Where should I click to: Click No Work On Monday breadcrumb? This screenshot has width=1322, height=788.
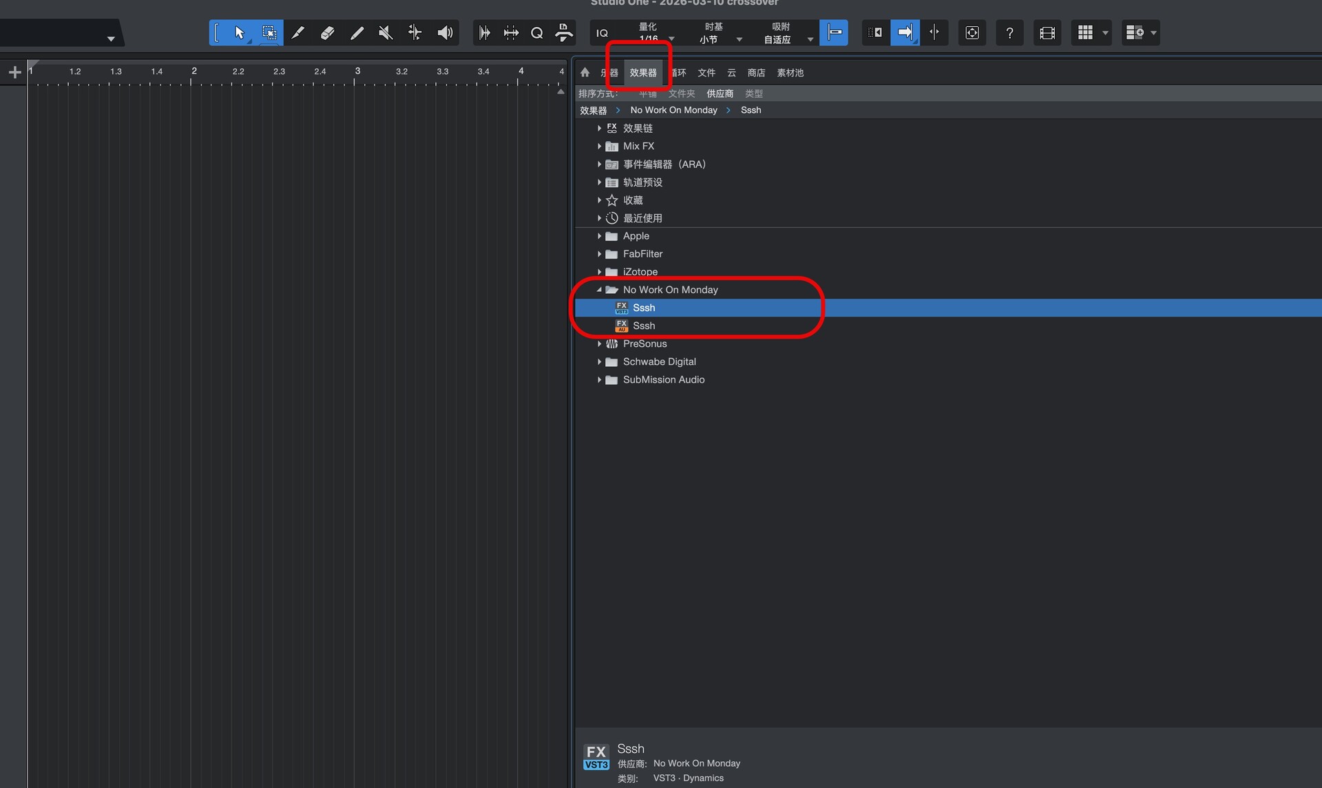point(673,110)
